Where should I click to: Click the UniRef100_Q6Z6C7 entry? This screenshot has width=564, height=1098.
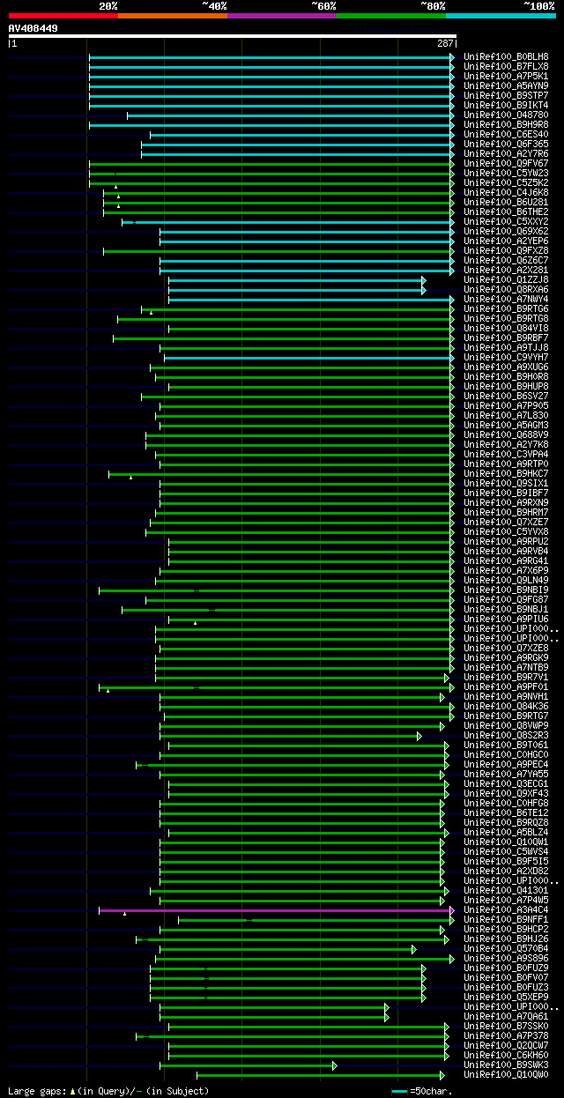coord(506,260)
